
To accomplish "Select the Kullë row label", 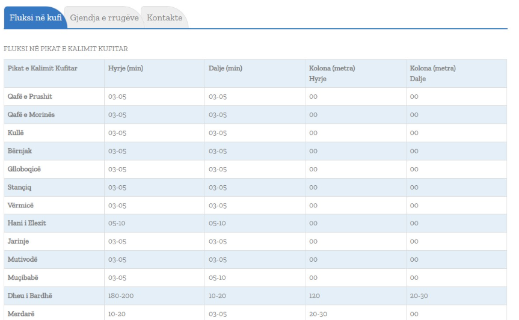I will [x=16, y=133].
